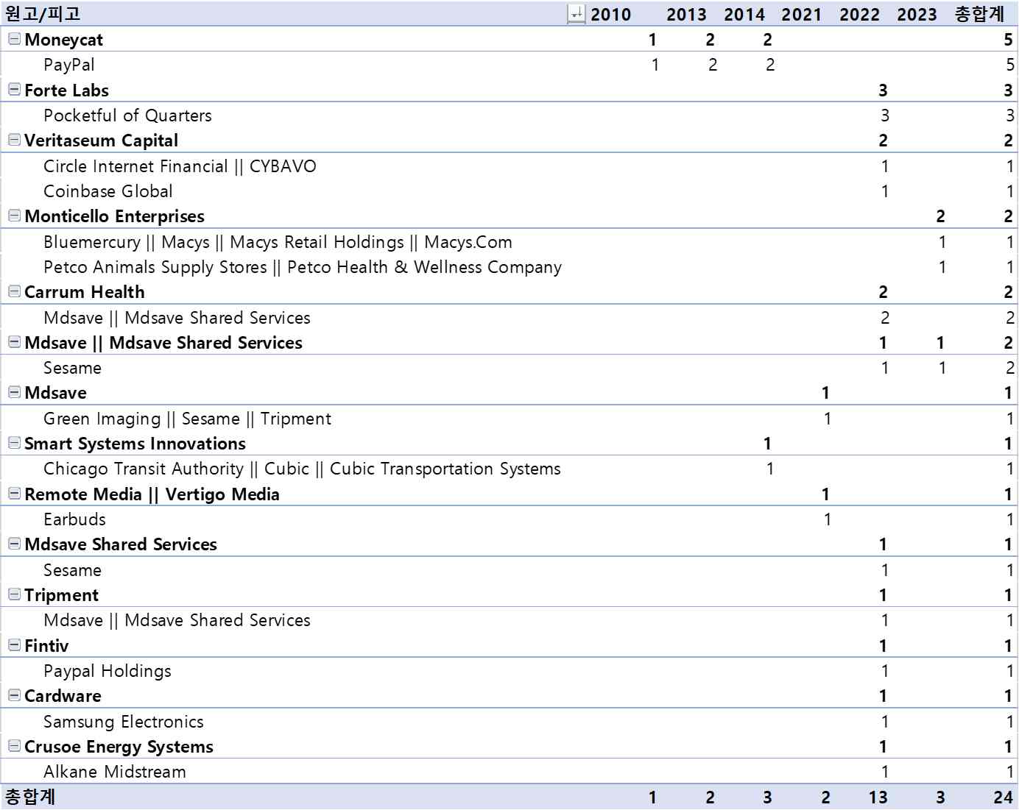
Task: Collapse the Forte Labs group
Action: [x=14, y=90]
